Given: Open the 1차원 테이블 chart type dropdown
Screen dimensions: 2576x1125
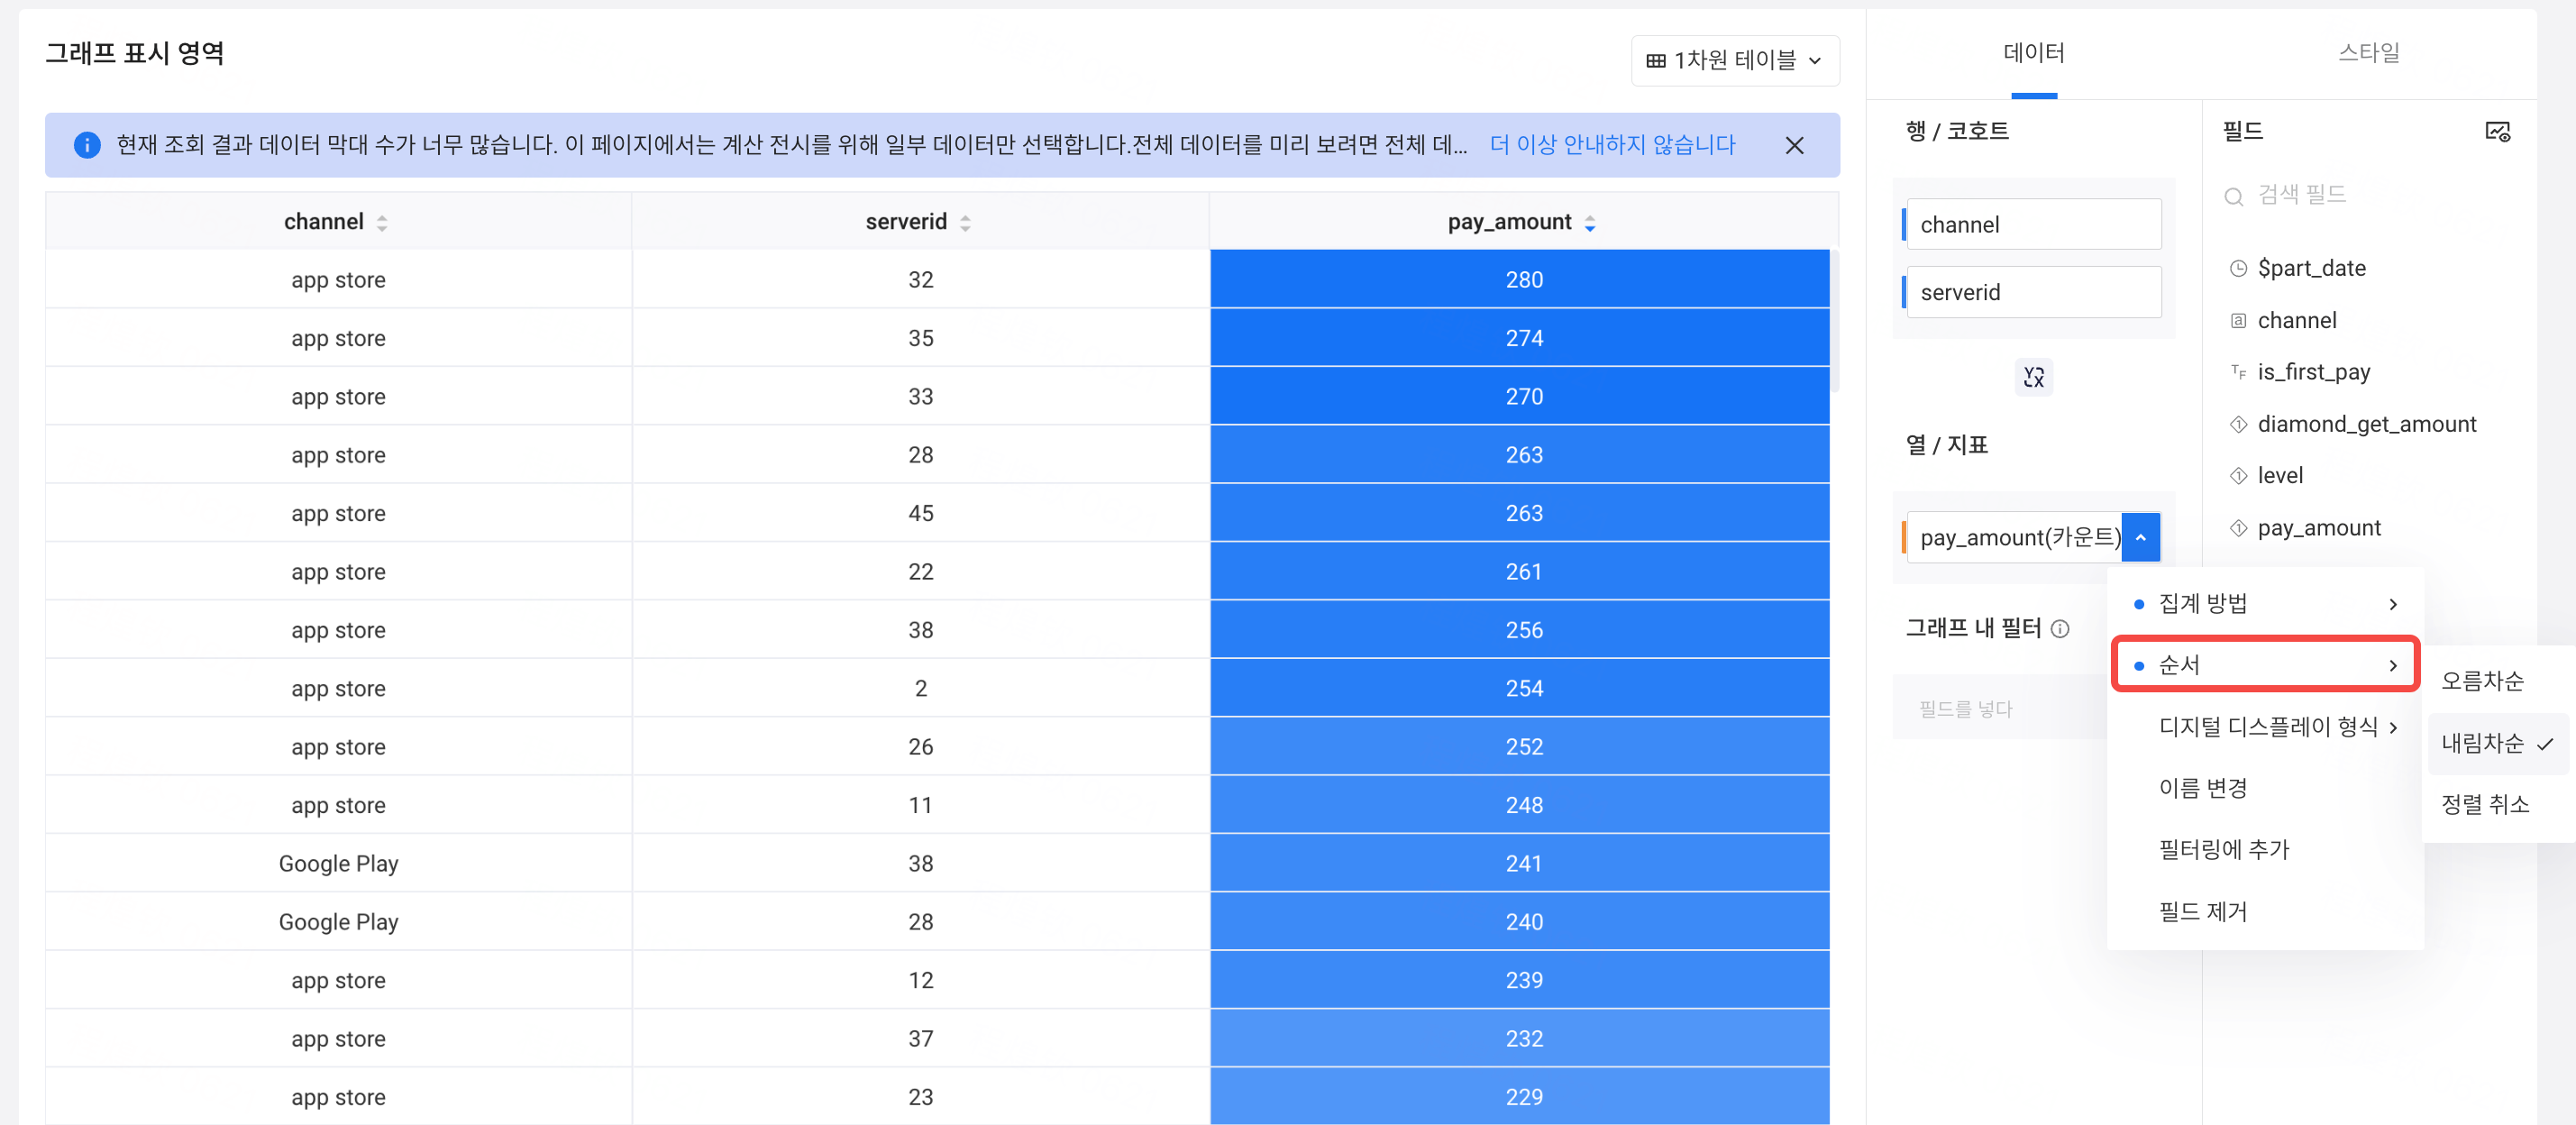Looking at the screenshot, I should (x=1735, y=61).
